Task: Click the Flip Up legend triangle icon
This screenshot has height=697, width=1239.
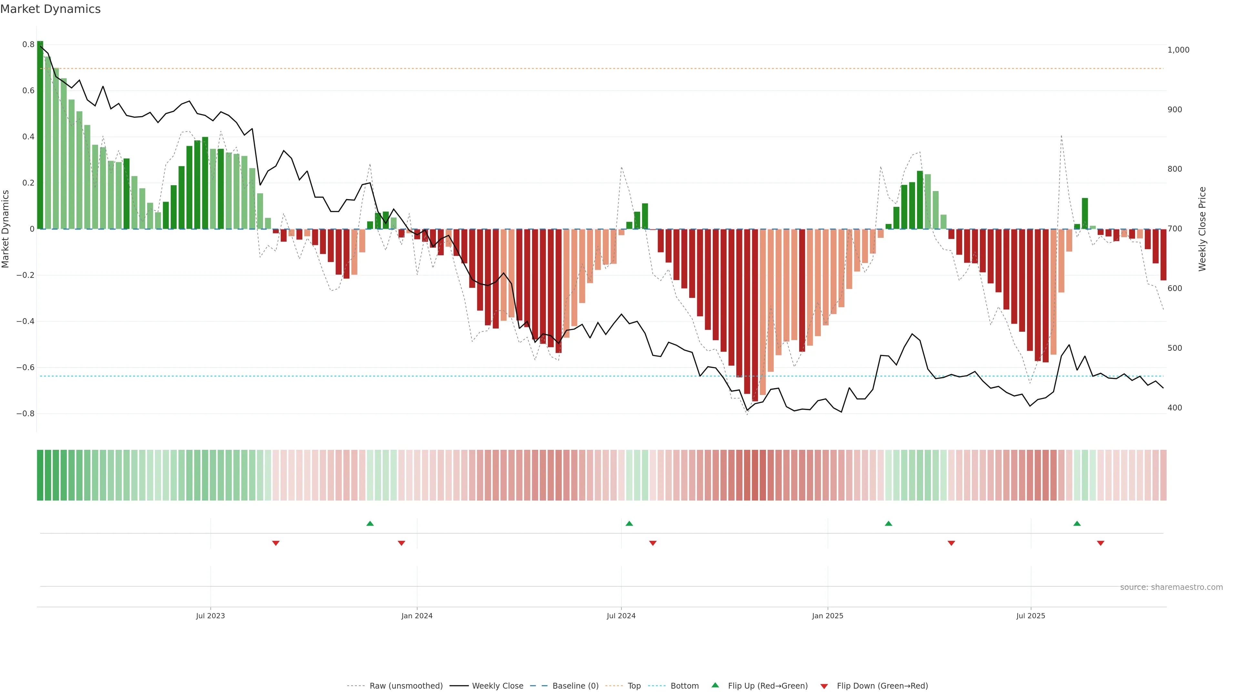Action: click(x=715, y=685)
